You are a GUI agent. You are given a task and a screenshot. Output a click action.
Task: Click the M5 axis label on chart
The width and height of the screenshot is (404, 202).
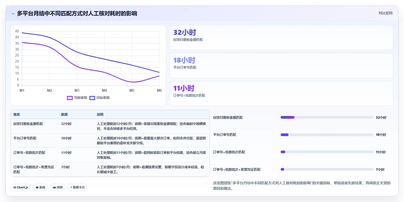pyautogui.click(x=132, y=90)
